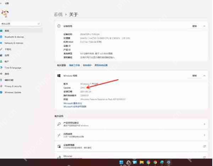
Task: Open taskbar Search
Action: 128,162
